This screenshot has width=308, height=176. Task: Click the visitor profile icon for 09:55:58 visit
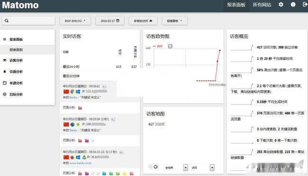[x=113, y=119]
